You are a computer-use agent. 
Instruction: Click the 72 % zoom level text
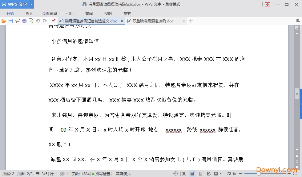tap(231, 174)
